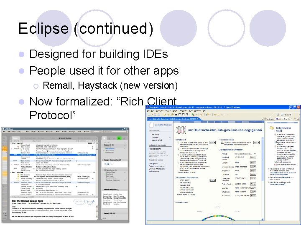Viewport: 301px width, 225px height.
Task: Open the Edit menu in Haystack window
Action: pyautogui.click(x=153, y=110)
